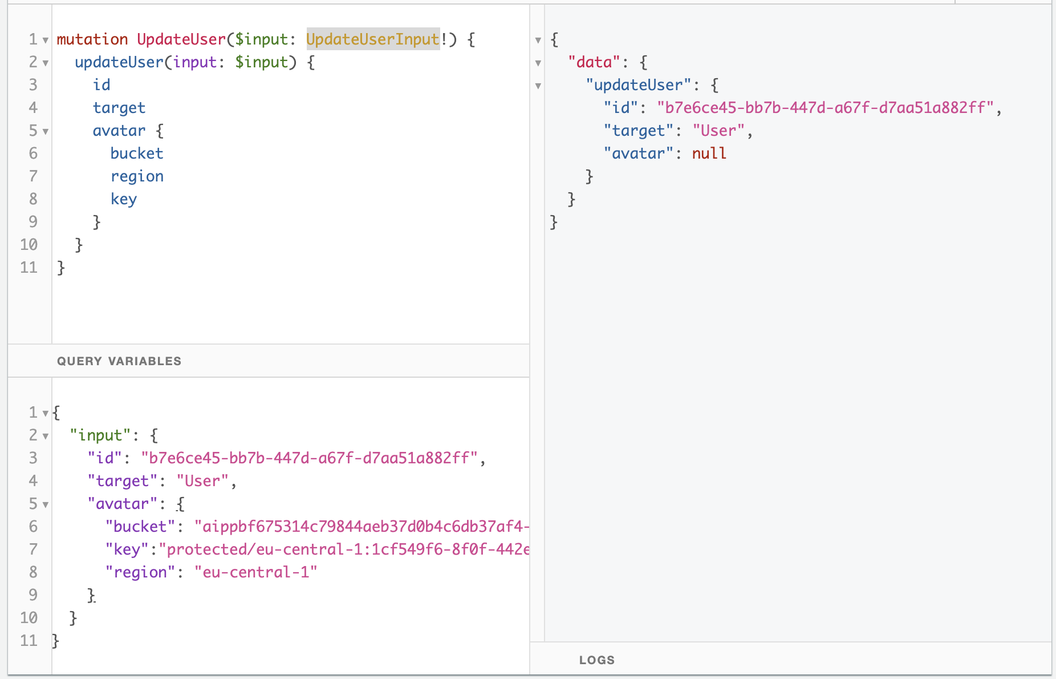Collapse the avatar block at line 5
Viewport: 1056px width, 679px height.
45,131
